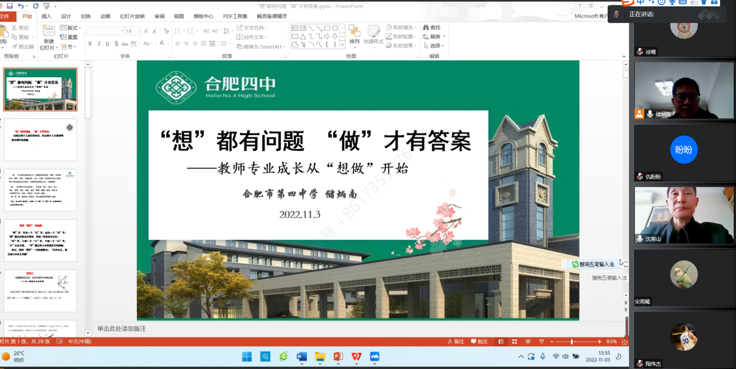Click the Comments (批注) button in status bar
The width and height of the screenshot is (736, 369).
click(x=479, y=342)
